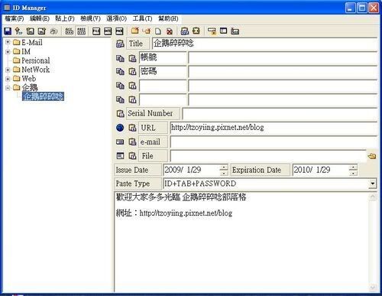
Task: Click into the Title text field
Action: click(x=264, y=44)
